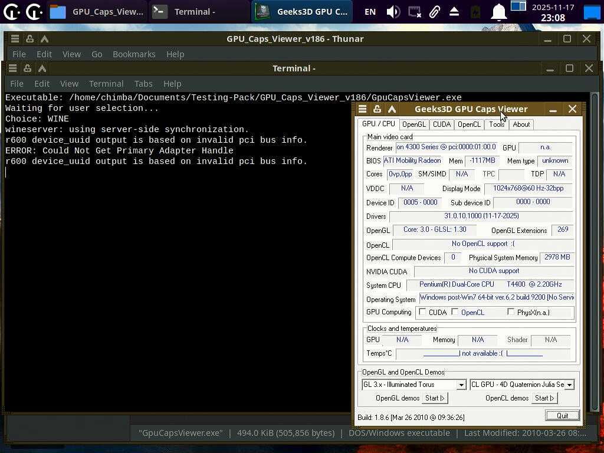
Task: Open Terminal's Help menu
Action: pos(172,84)
